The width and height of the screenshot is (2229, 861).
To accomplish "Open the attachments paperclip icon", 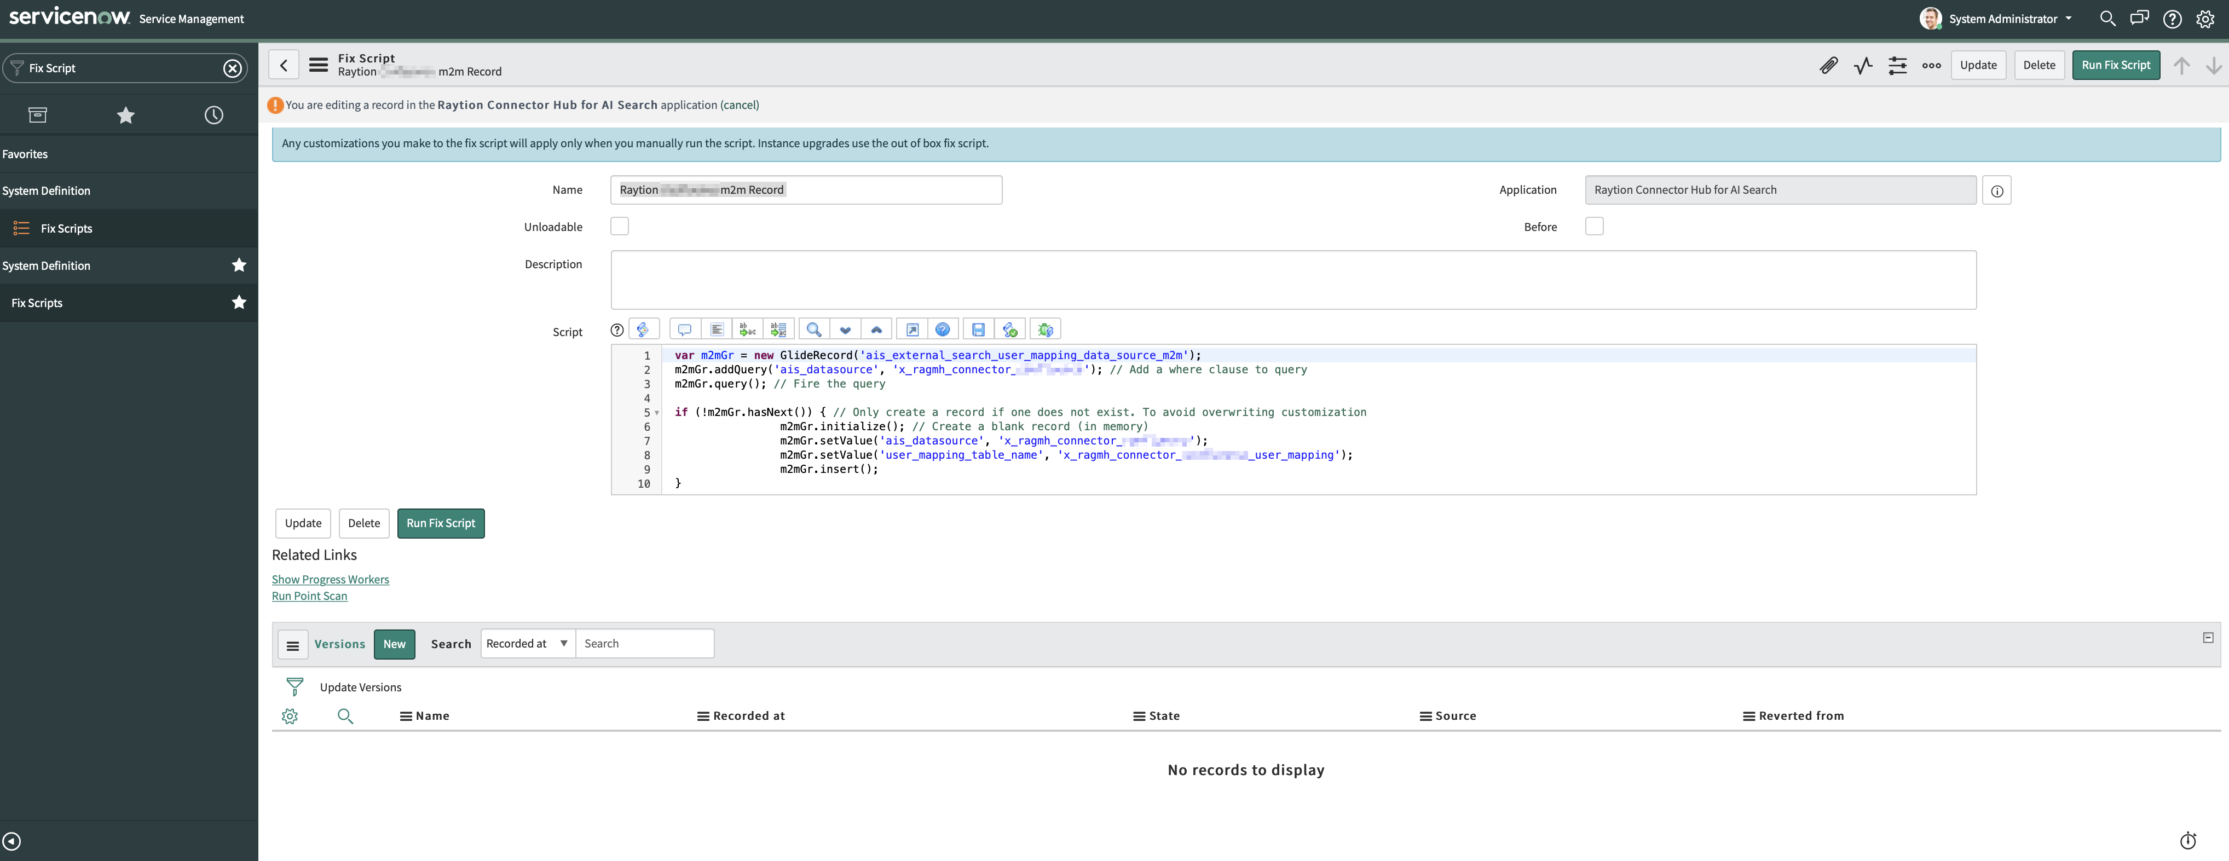I will point(1828,66).
